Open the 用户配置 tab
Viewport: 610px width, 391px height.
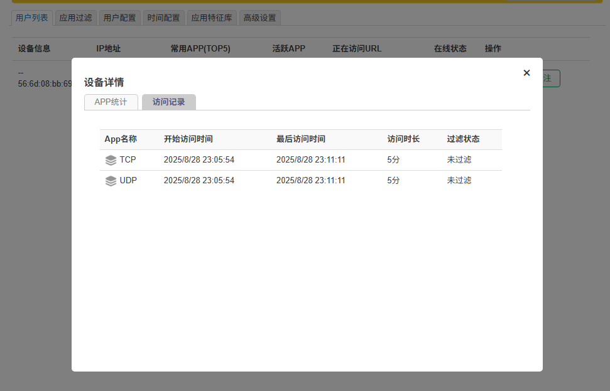click(x=120, y=18)
